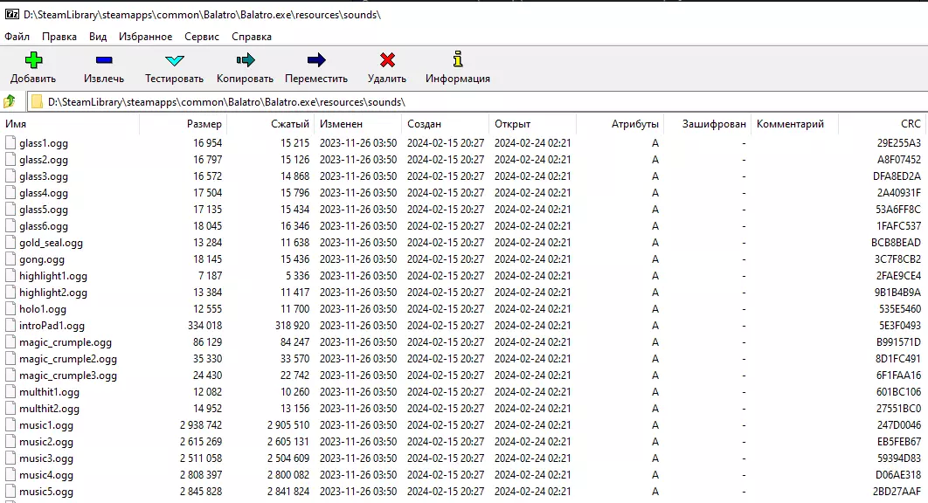Click CRC value BCB8BEAD
The width and height of the screenshot is (928, 503).
pyautogui.click(x=896, y=242)
